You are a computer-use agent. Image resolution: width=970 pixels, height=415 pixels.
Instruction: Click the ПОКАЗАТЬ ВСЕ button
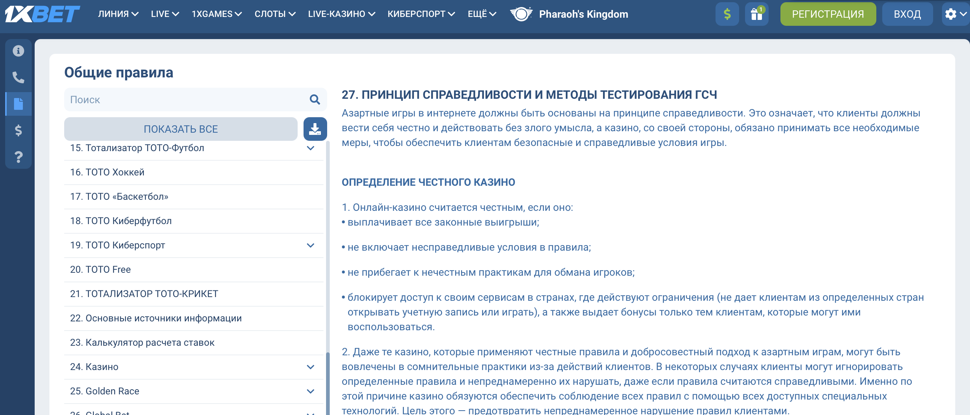coord(180,129)
